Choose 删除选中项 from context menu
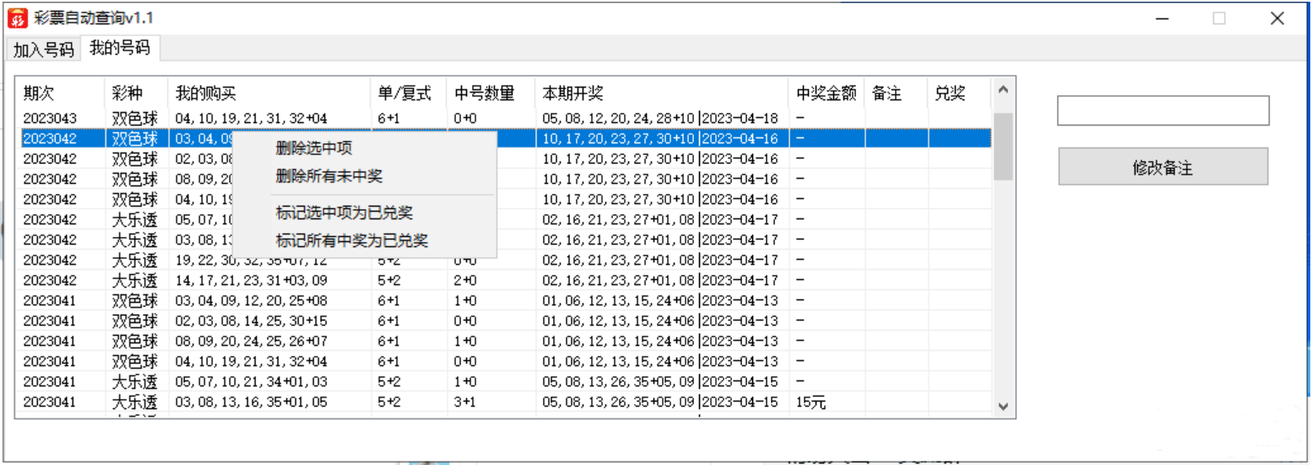 (x=314, y=149)
